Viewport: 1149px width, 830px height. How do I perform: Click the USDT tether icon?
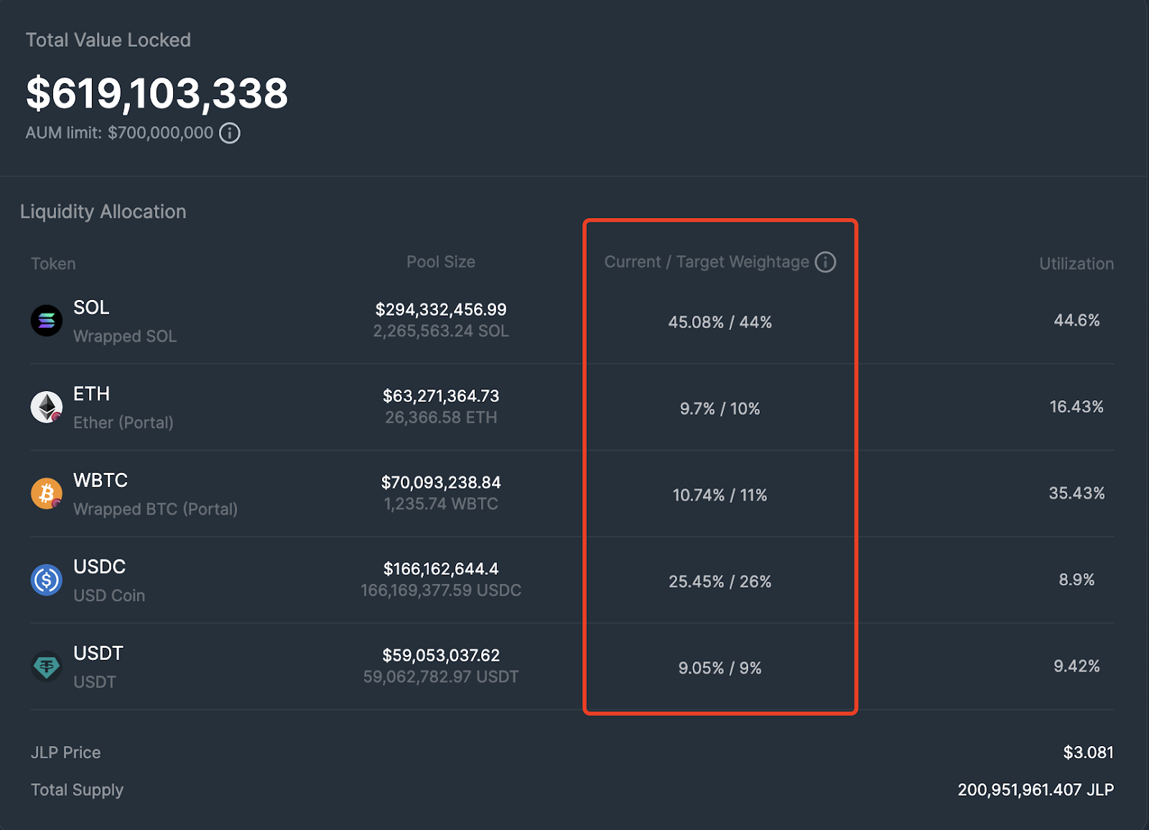47,666
